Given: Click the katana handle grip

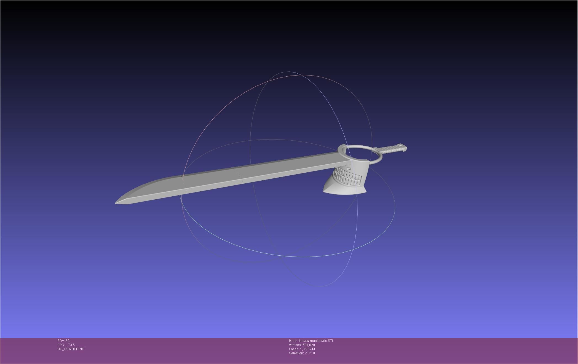Looking at the screenshot, I should (x=392, y=149).
